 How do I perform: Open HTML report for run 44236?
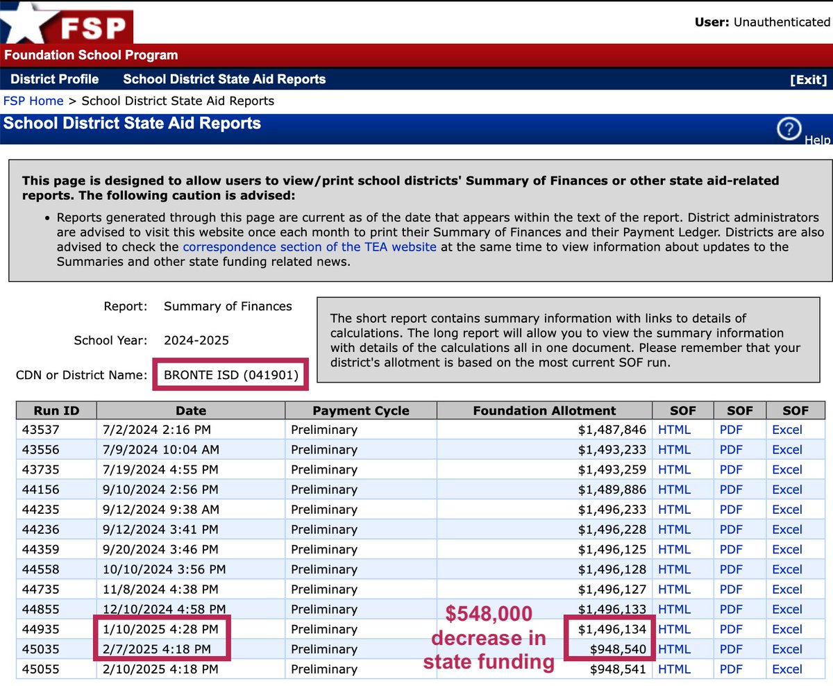coord(674,530)
